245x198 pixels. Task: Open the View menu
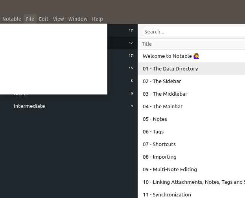click(x=58, y=19)
